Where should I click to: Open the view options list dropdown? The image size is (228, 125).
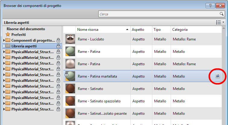pyautogui.click(x=220, y=22)
